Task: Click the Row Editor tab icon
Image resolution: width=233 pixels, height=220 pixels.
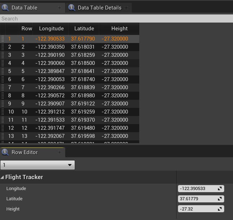Action: point(5,152)
